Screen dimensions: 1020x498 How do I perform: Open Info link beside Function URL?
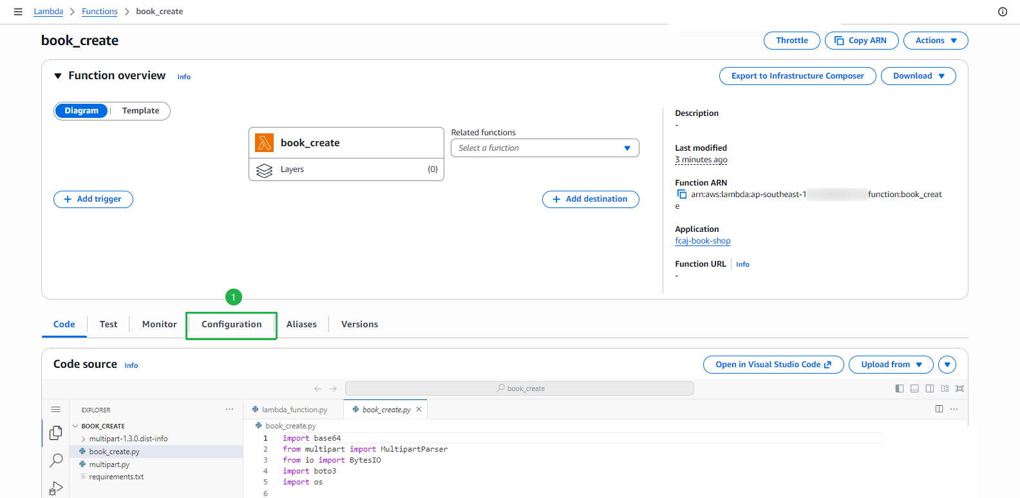coord(742,264)
